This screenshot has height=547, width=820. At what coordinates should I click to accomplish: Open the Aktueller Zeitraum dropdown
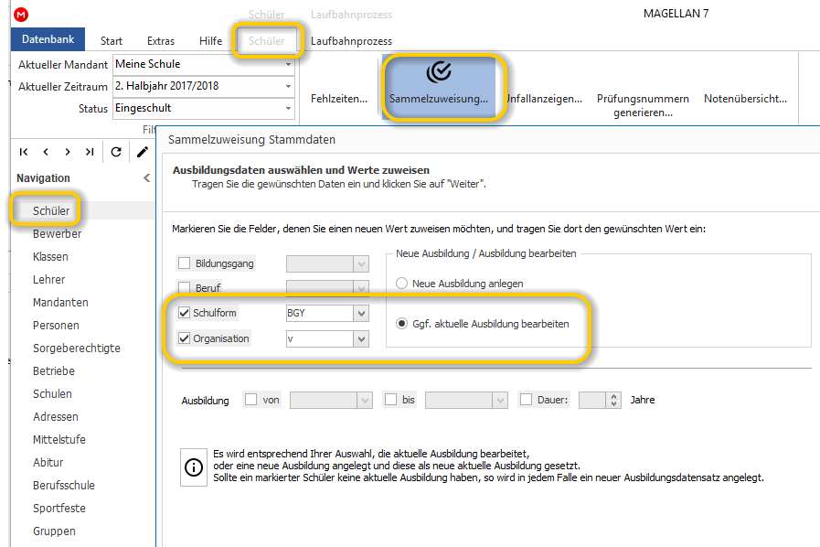(288, 86)
